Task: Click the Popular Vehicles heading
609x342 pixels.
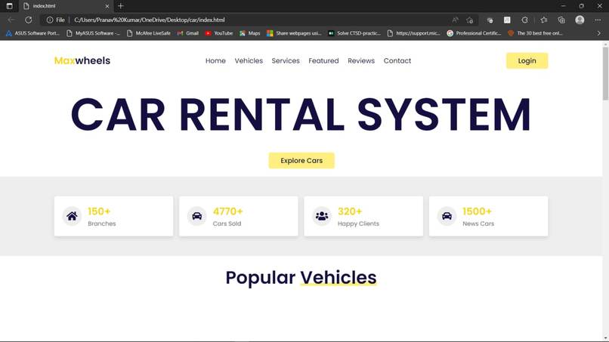Action: coord(301,278)
